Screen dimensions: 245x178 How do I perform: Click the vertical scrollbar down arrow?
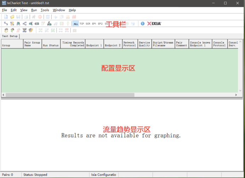(240, 91)
